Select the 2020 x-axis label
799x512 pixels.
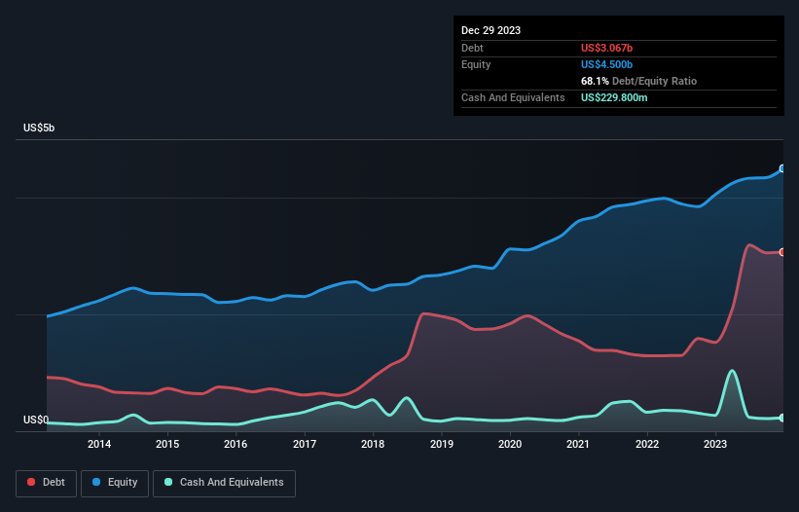click(x=510, y=444)
